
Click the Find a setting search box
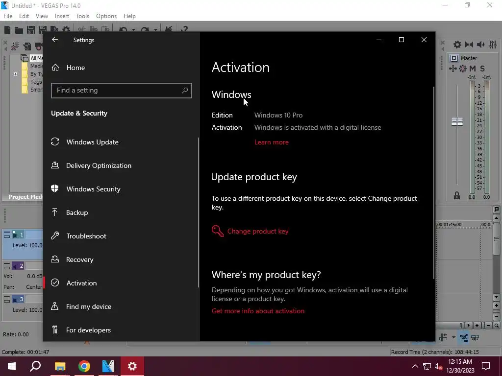(x=122, y=91)
